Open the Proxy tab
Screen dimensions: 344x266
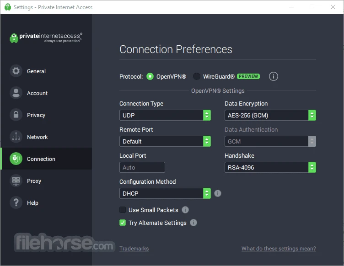(x=46, y=181)
